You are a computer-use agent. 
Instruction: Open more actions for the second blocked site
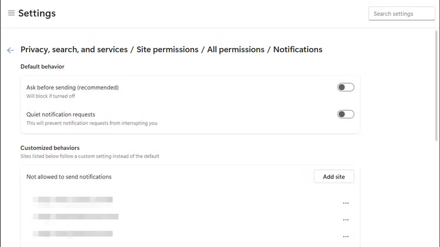[346, 220]
